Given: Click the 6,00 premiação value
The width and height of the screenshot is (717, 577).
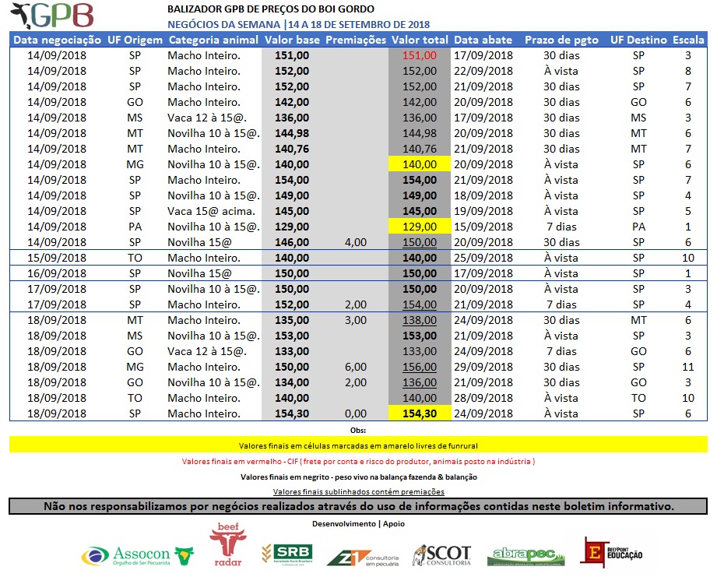Looking at the screenshot, I should [x=356, y=367].
